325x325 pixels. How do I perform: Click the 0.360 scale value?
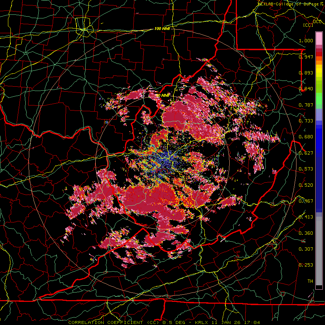point(306,233)
